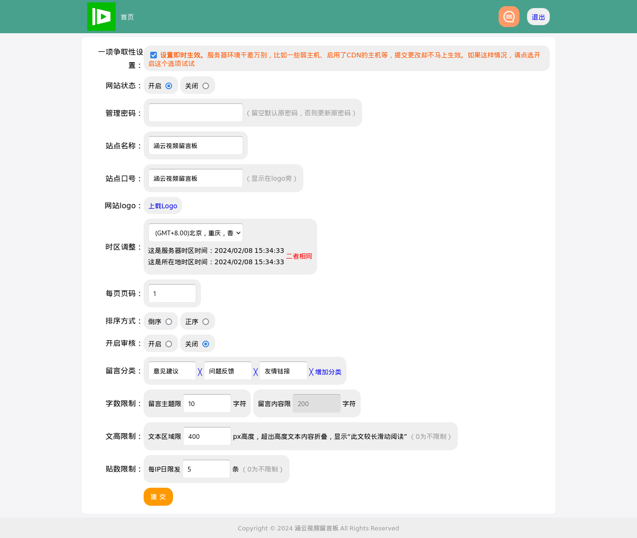The height and width of the screenshot is (538, 637).
Task: Click the 退出 logout button
Action: (538, 17)
